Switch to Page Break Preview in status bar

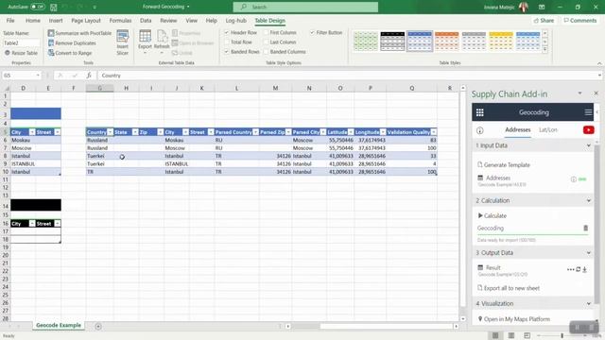[x=527, y=335]
